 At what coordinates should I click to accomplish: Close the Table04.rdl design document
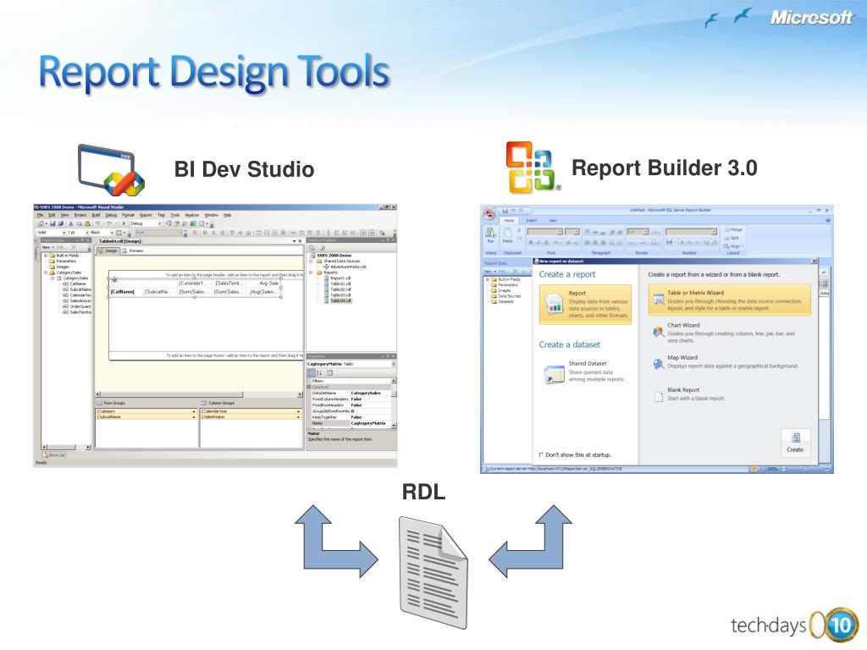coord(301,241)
